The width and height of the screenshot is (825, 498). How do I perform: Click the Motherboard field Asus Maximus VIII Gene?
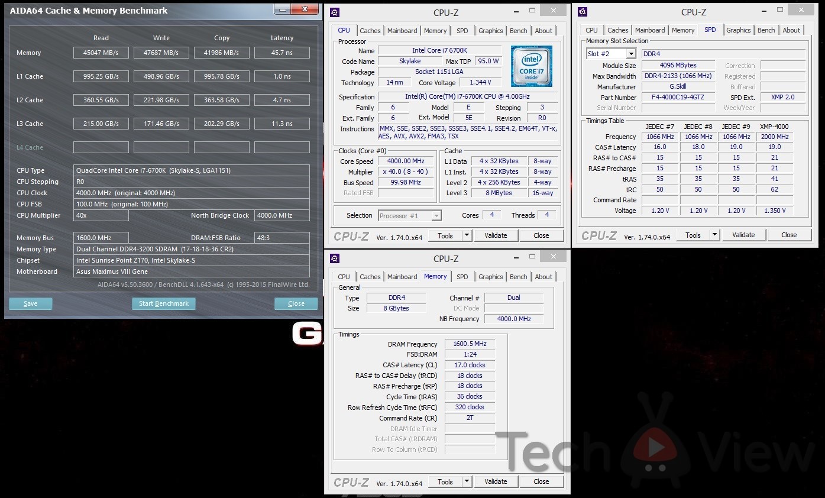click(x=192, y=271)
